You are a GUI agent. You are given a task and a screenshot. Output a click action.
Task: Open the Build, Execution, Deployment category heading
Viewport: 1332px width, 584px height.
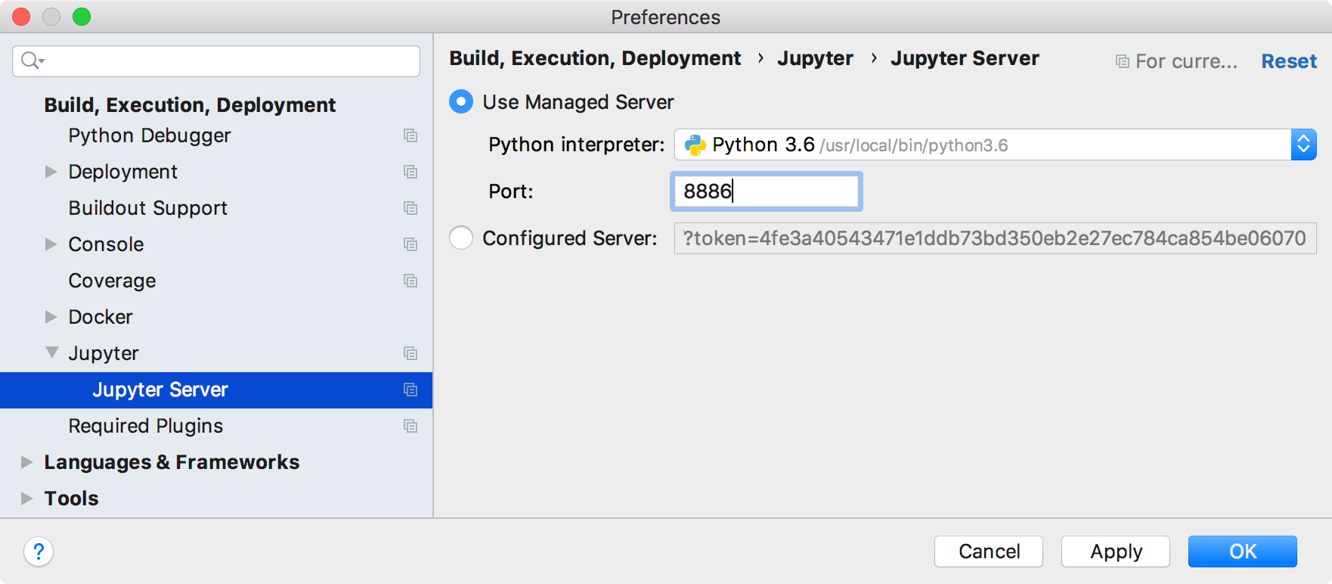tap(190, 105)
